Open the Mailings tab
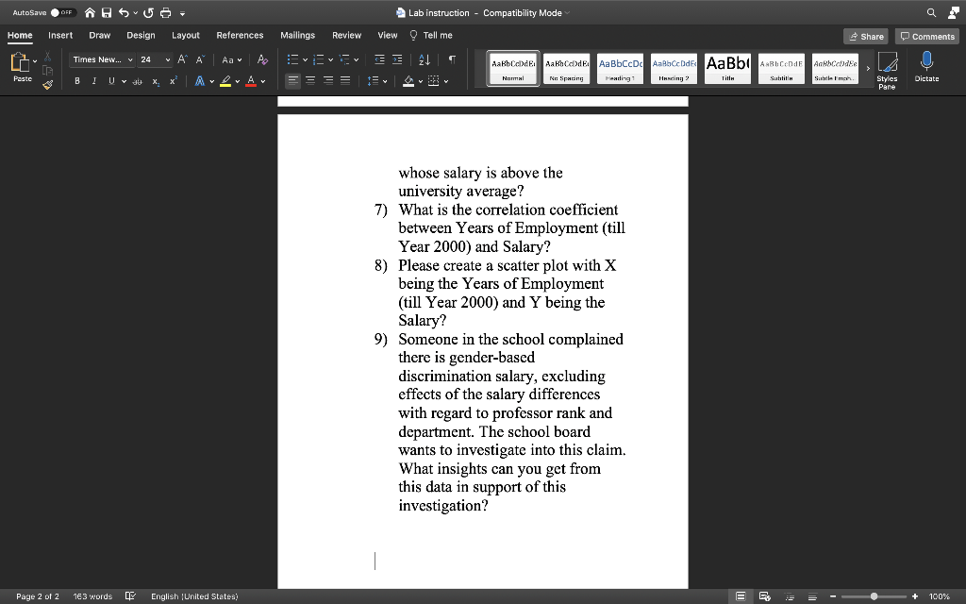Viewport: 966px width, 604px height. [x=297, y=35]
